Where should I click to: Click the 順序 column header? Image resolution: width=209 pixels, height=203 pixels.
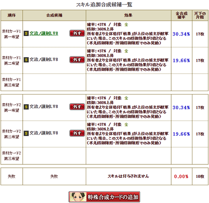(12, 15)
